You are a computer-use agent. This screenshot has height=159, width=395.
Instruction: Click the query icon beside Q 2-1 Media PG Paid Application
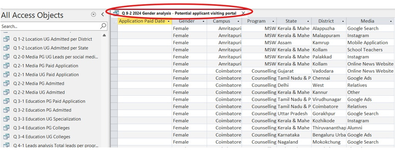6,66
